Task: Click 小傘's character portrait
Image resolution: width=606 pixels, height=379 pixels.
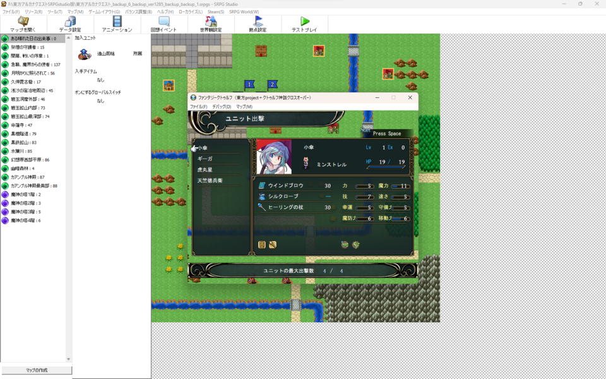Action: tap(275, 157)
